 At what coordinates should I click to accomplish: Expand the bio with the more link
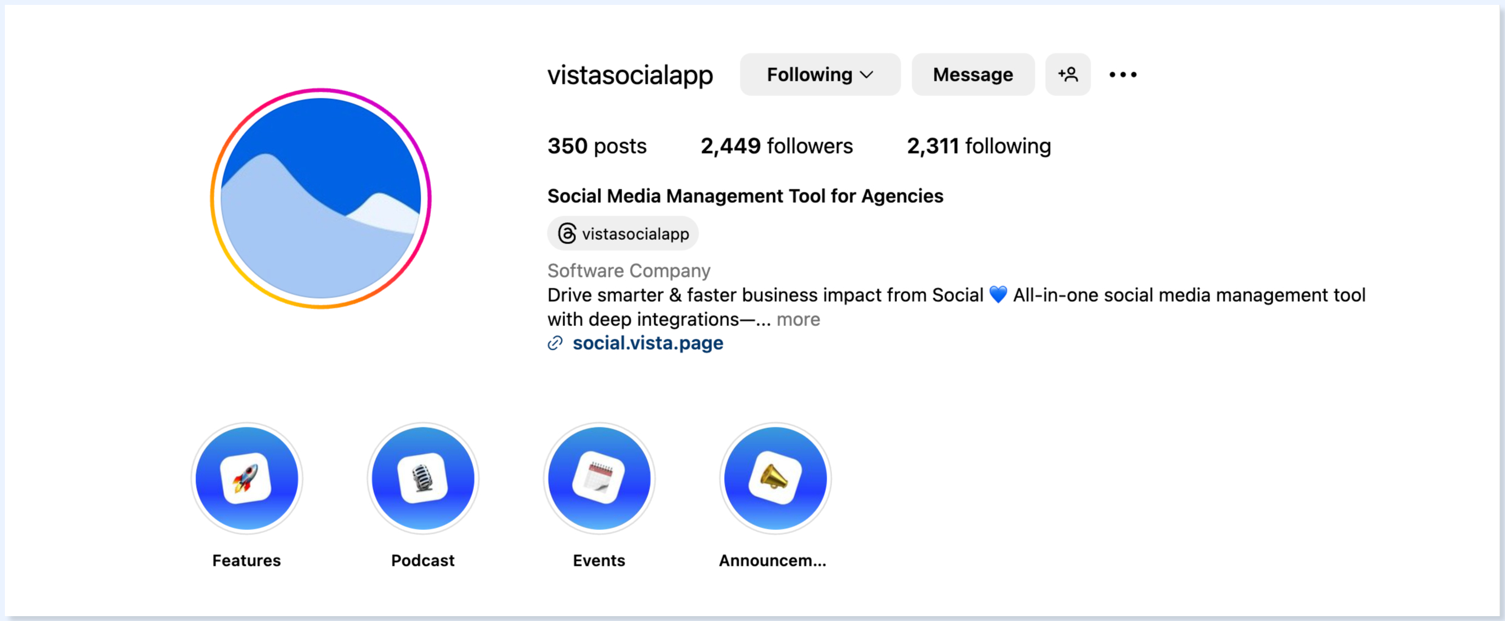pyautogui.click(x=798, y=319)
